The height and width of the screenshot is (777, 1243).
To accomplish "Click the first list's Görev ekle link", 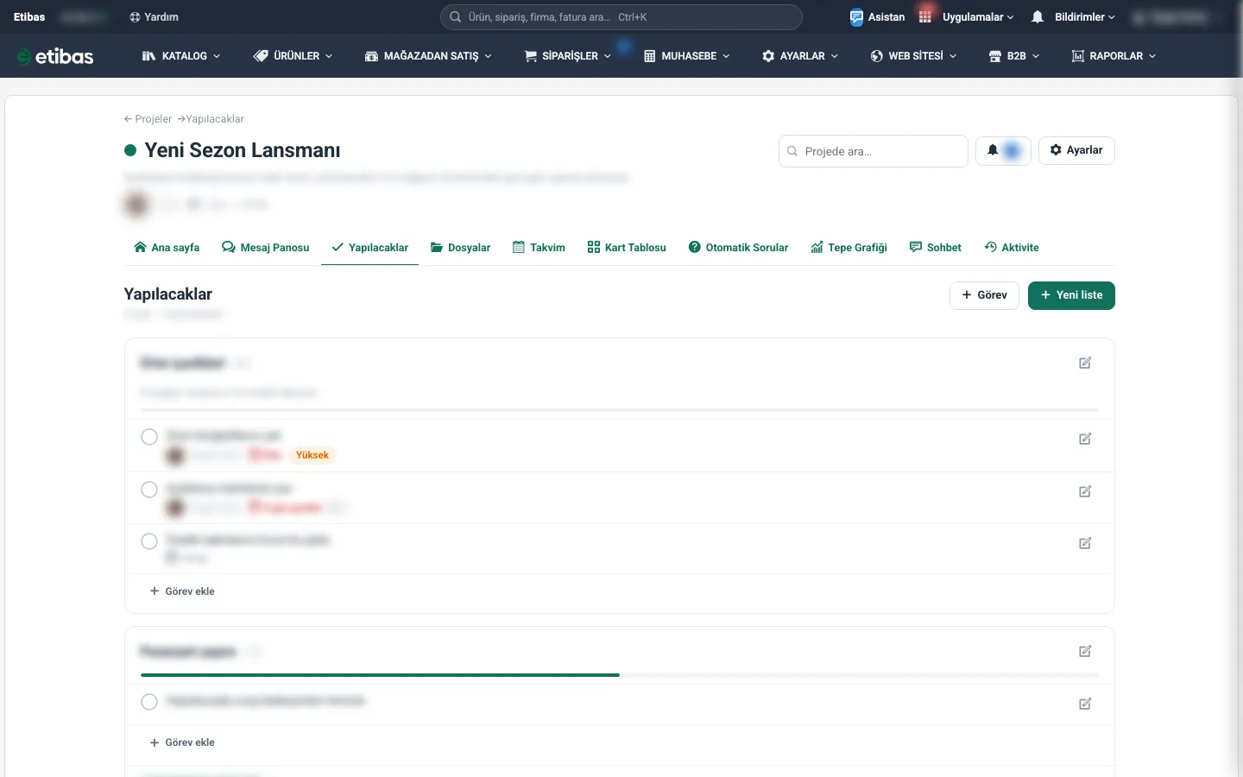I will pyautogui.click(x=182, y=591).
